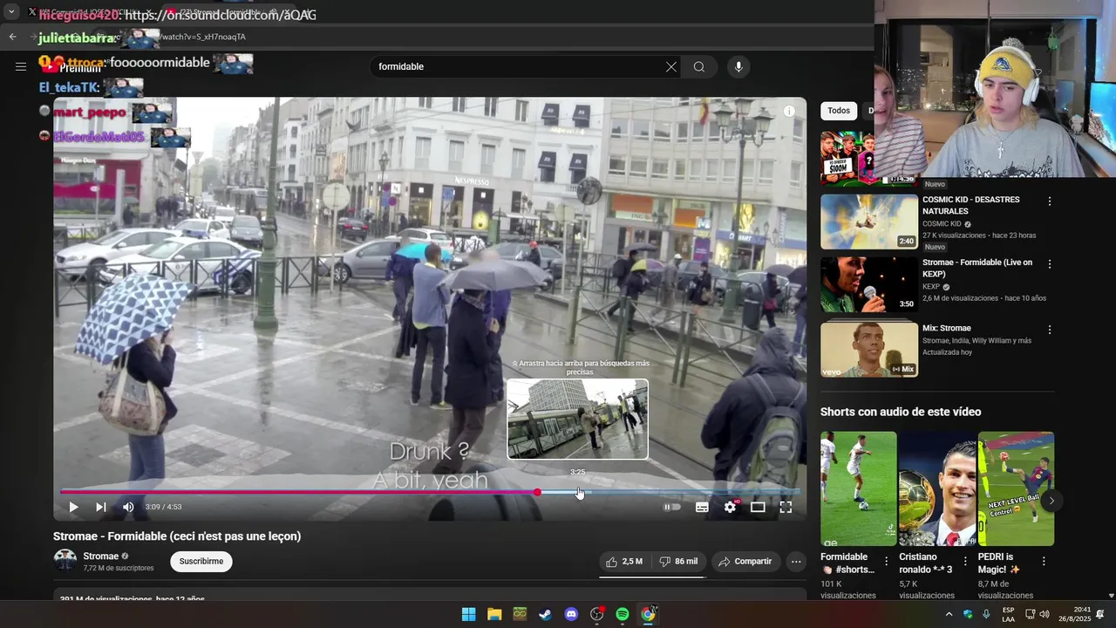
Task: Show next shorts with the right arrow
Action: tap(1051, 501)
